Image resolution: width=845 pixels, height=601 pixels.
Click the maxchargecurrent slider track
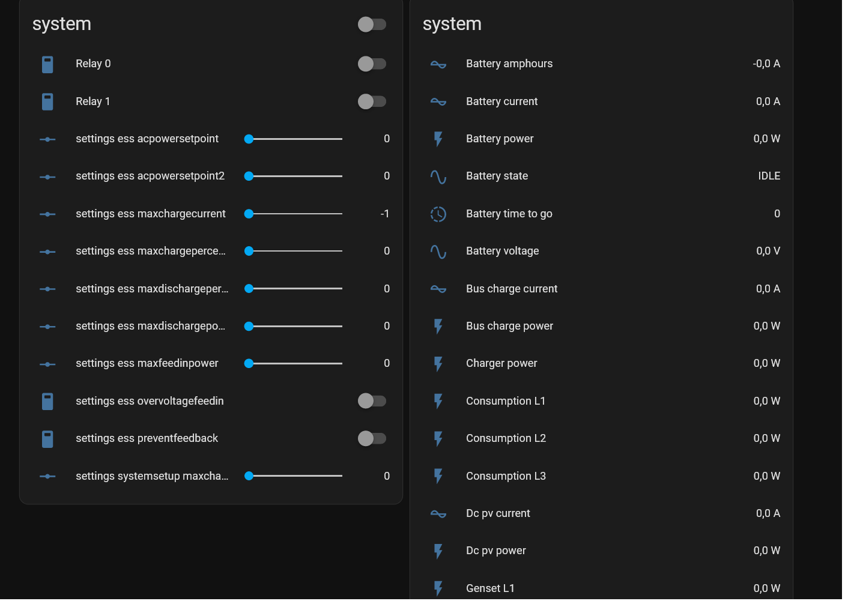coord(293,214)
